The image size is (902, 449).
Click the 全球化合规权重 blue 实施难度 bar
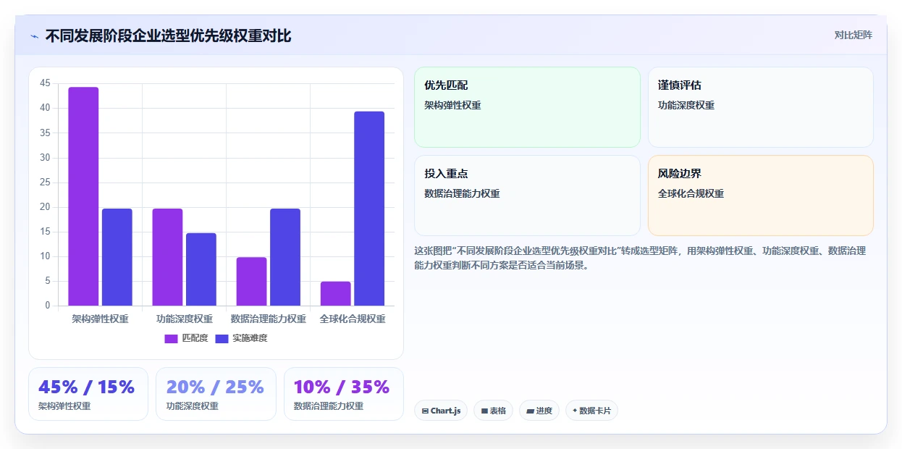pos(369,209)
